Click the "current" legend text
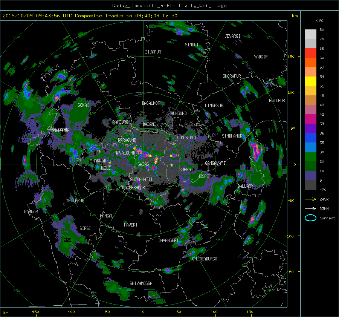 pos(327,218)
